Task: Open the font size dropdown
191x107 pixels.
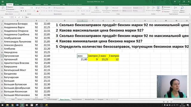Action: 35,8
